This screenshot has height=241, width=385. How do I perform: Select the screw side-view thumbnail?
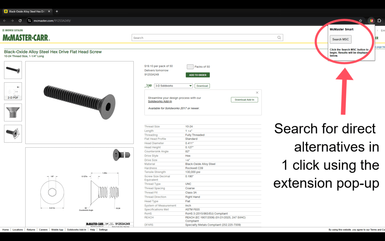pyautogui.click(x=13, y=70)
